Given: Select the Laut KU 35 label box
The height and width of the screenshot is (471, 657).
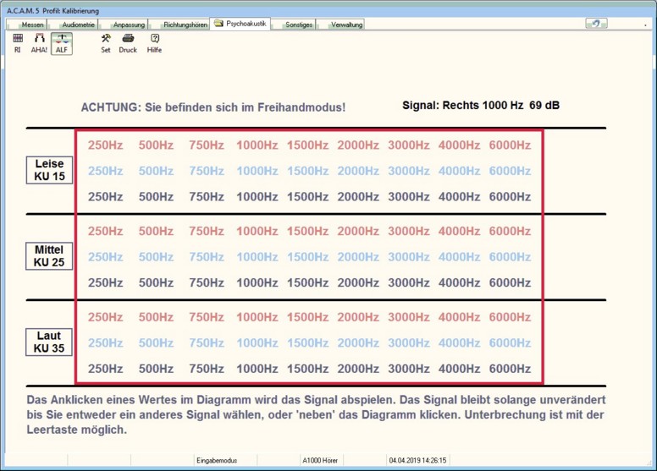Looking at the screenshot, I should tap(49, 342).
